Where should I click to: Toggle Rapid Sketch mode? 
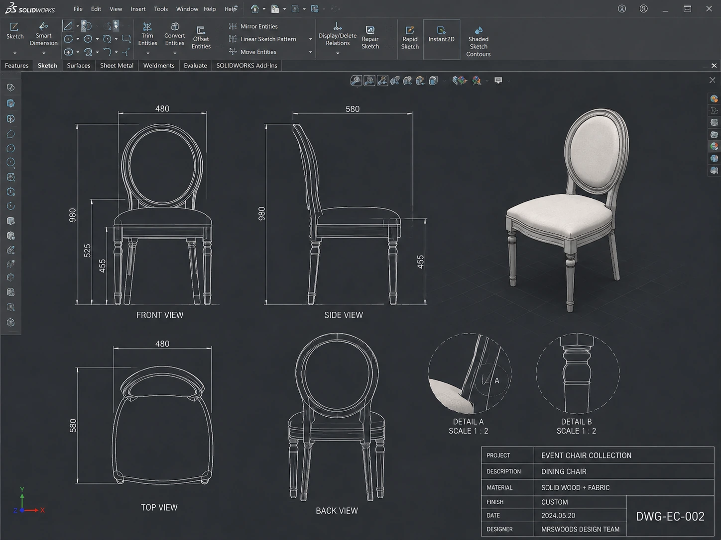[410, 38]
